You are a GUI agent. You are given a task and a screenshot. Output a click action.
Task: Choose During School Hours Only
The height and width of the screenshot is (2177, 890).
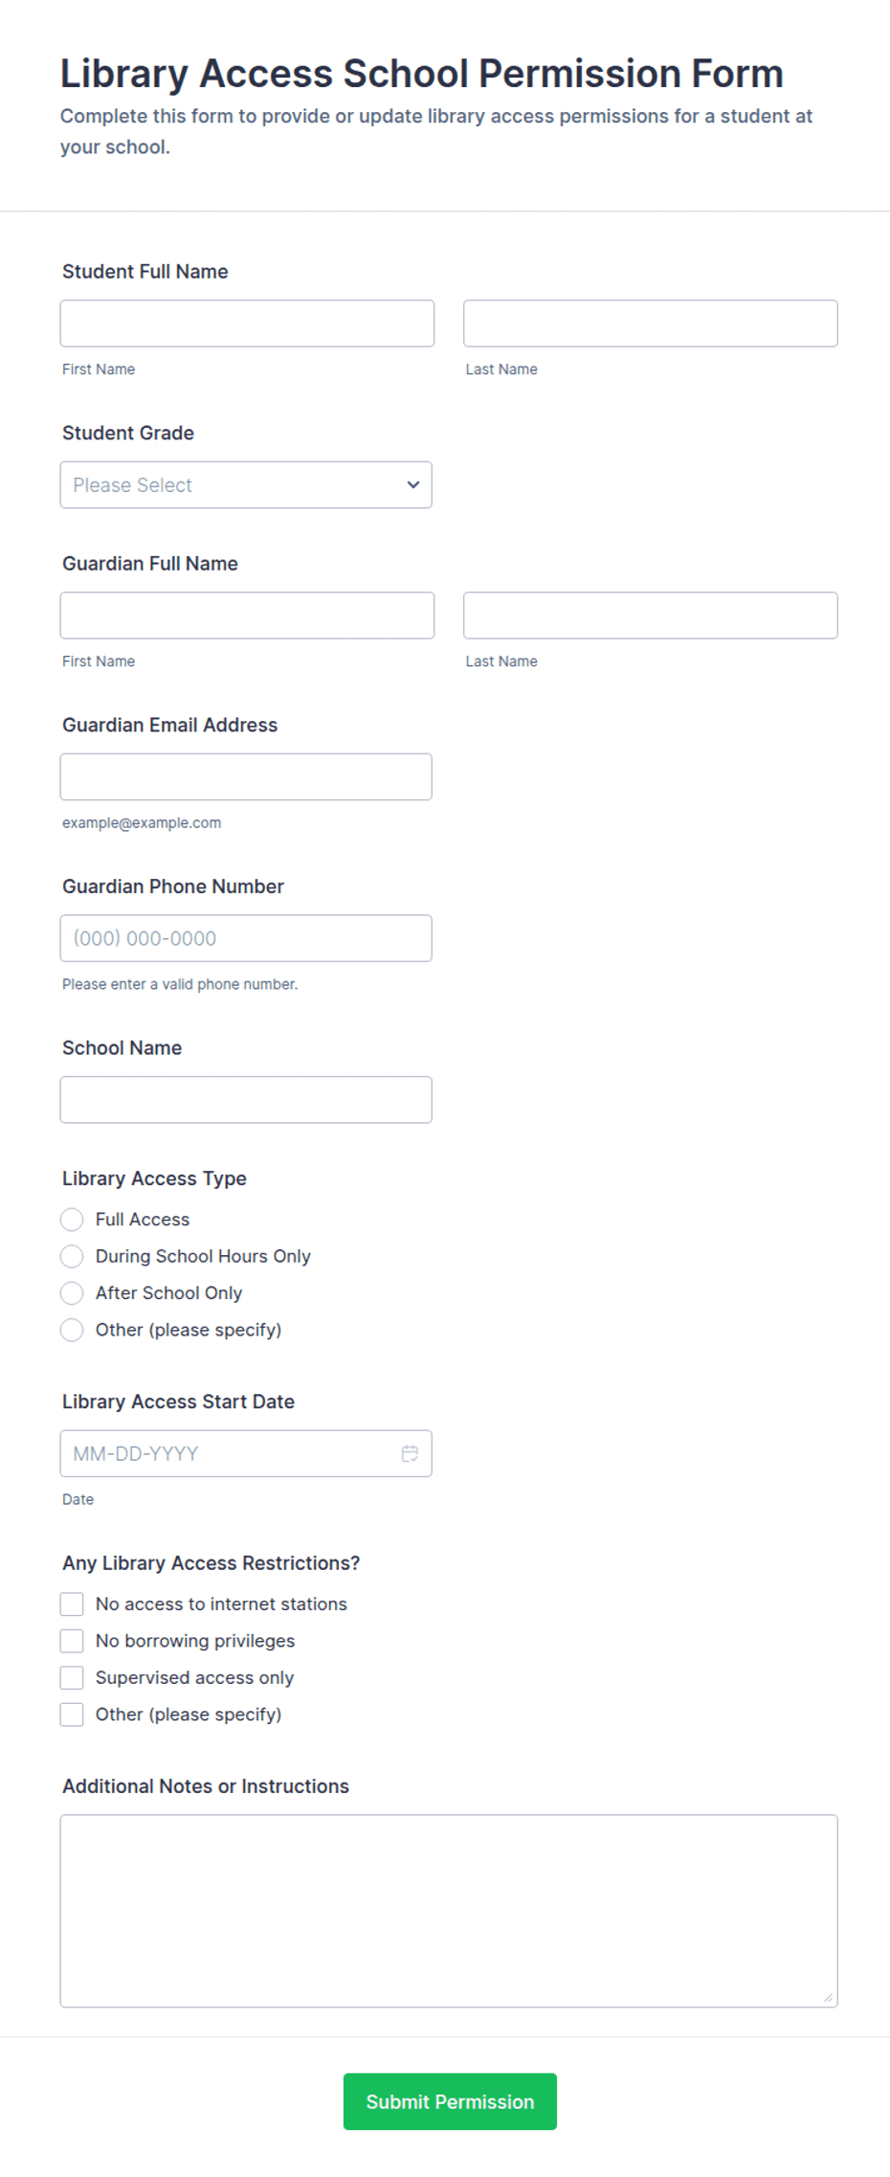(72, 1256)
